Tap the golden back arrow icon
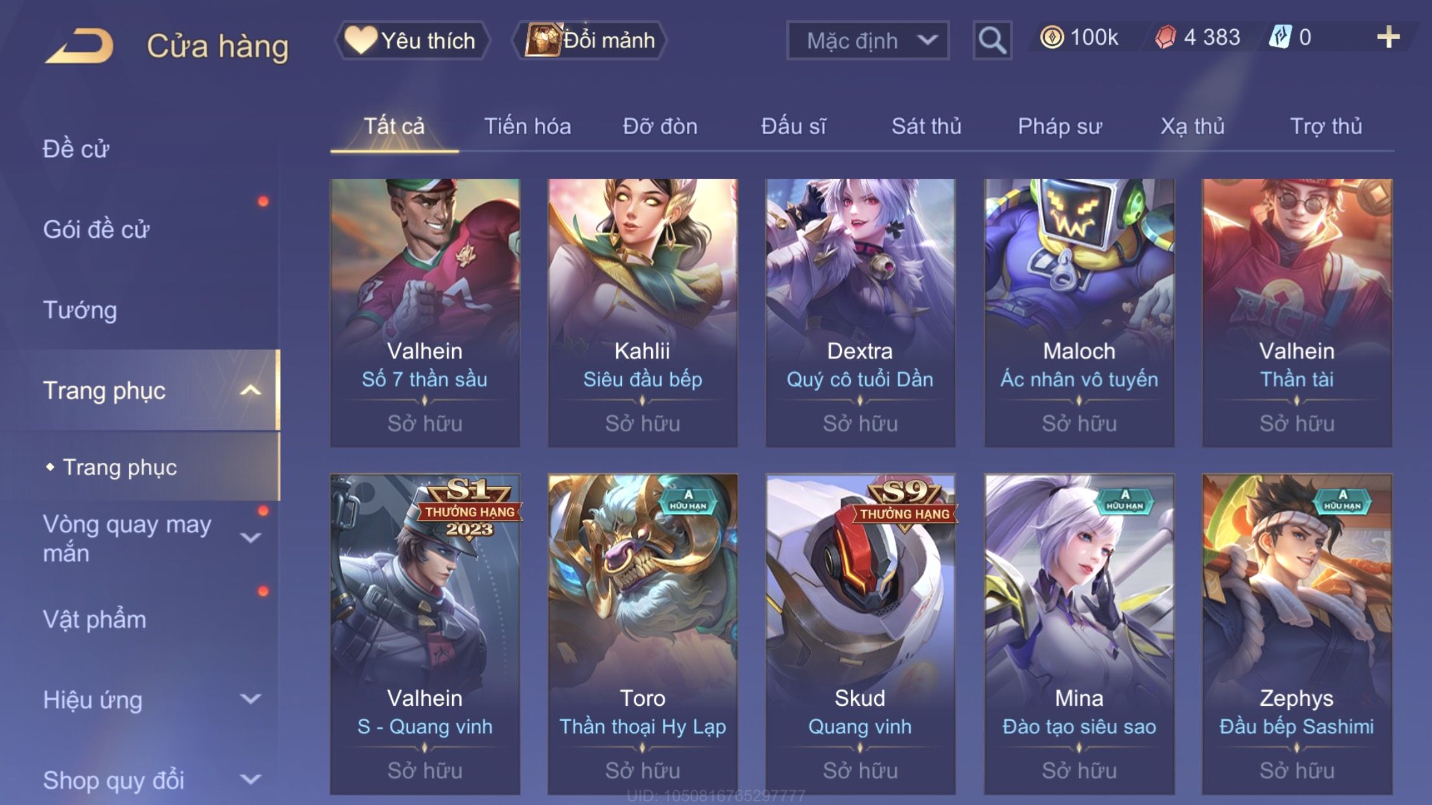This screenshot has width=1432, height=805. coord(79,45)
